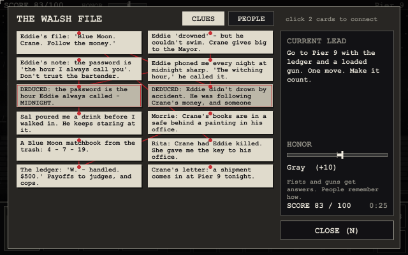The image size is (408, 255).
Task: Click the CURRENT LEAD heading
Action: tap(316, 41)
